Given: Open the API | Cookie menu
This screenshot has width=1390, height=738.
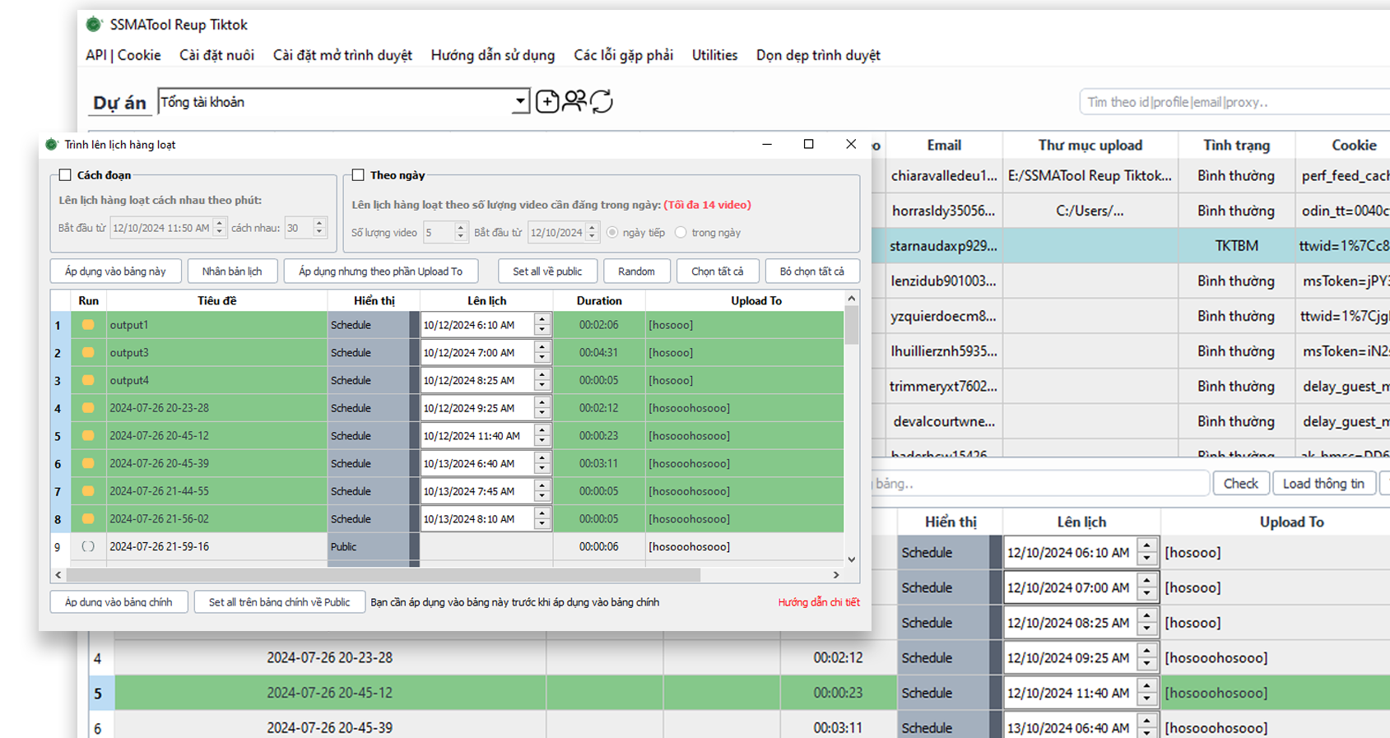Looking at the screenshot, I should click(x=123, y=55).
